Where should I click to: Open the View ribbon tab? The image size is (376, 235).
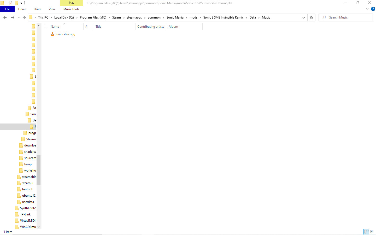point(52,9)
